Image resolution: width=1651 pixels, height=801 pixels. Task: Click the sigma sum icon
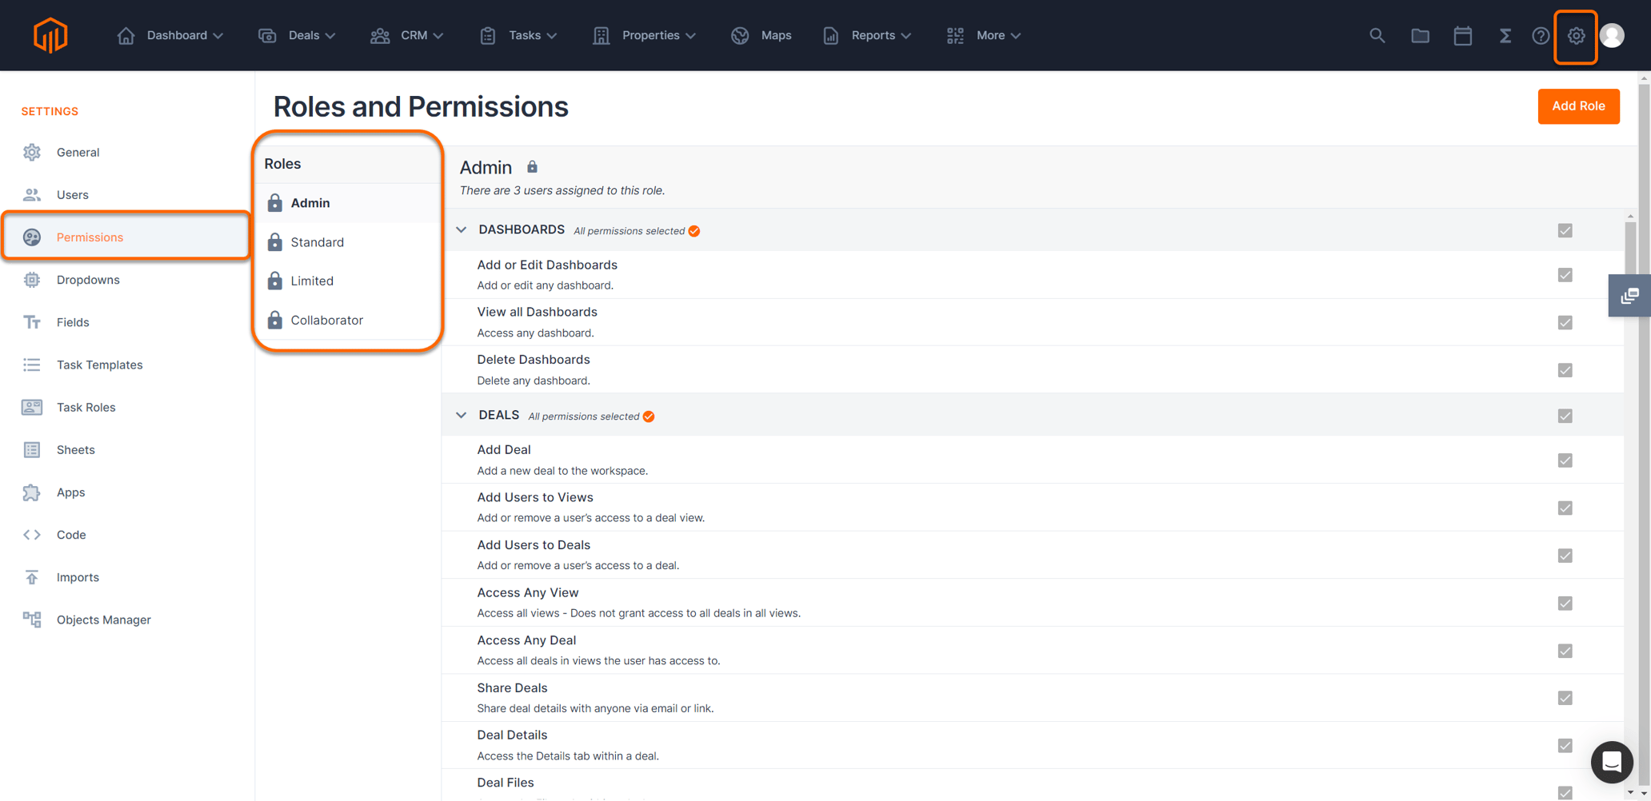click(x=1505, y=35)
